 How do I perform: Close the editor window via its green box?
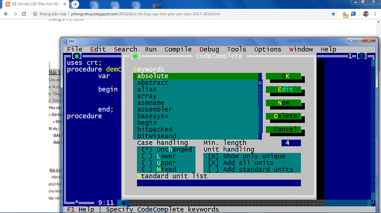[x=77, y=56]
